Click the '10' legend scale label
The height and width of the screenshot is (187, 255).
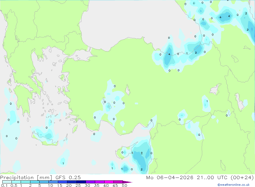[50, 185]
